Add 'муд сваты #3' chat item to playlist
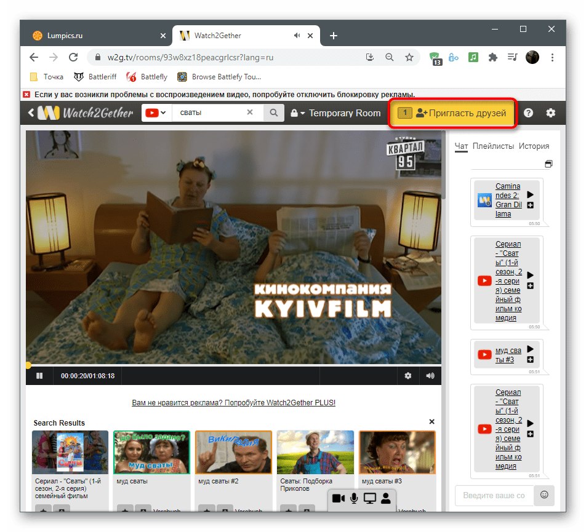This screenshot has height=532, width=586. pos(531,360)
